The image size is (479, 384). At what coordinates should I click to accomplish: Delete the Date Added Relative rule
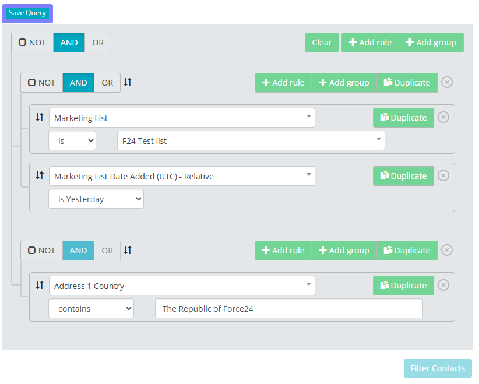coord(443,175)
